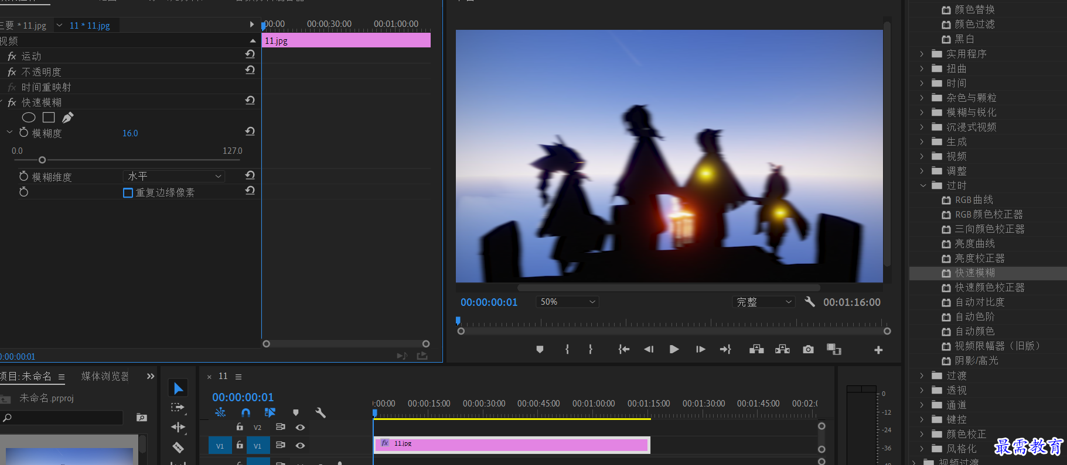Go to In point in monitor

point(624,349)
